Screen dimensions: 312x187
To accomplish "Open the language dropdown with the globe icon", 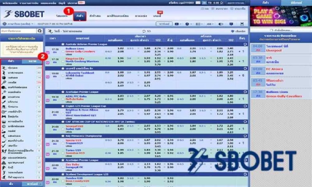I will [x=18, y=24].
